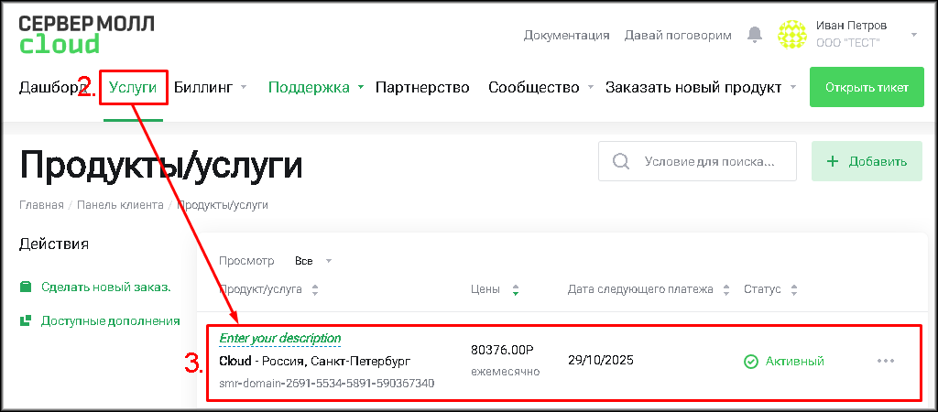This screenshot has height=412, width=938.
Task: Open the Документация link
Action: [x=566, y=36]
